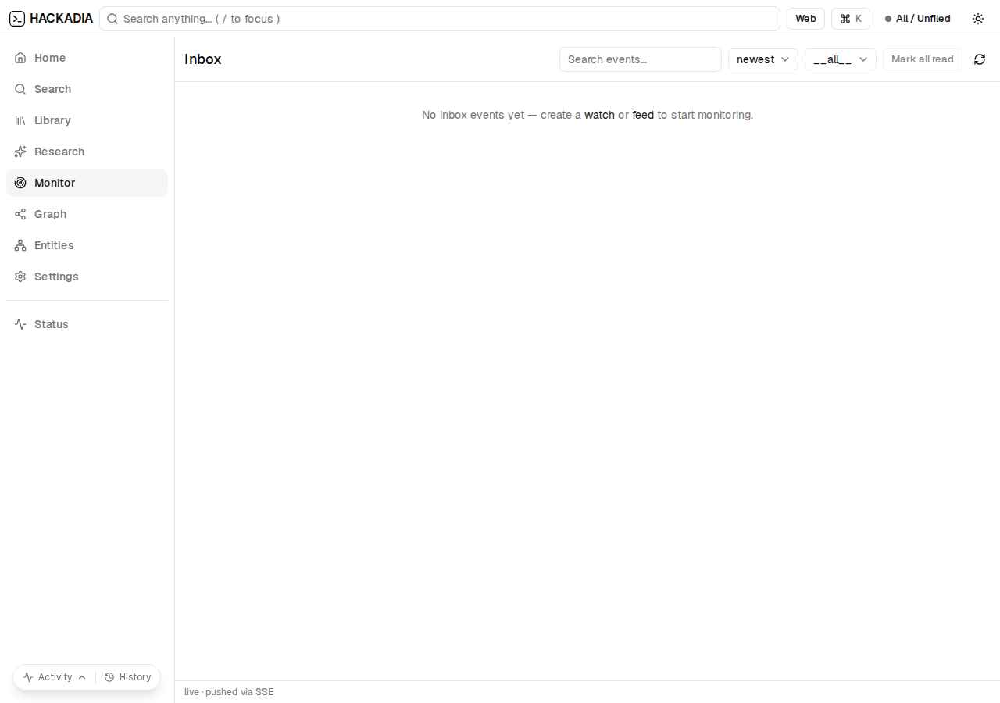Click the Settings gear icon
Screen dimensions: 1000x703
[x=20, y=277]
